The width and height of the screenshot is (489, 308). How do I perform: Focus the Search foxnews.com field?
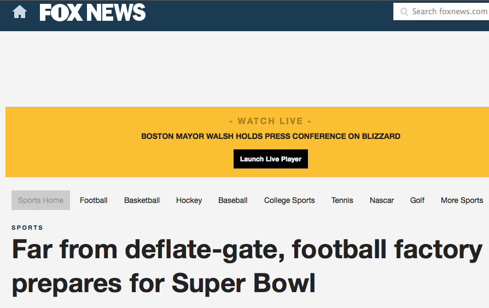click(441, 11)
